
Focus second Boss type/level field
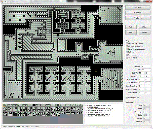click(x=148, y=92)
